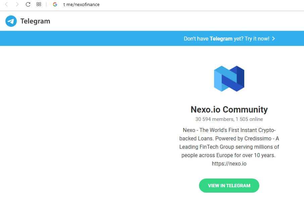Viewport: 304px width, 203px height.
Task: Click the Nexo description paragraph text
Action: coord(229,147)
